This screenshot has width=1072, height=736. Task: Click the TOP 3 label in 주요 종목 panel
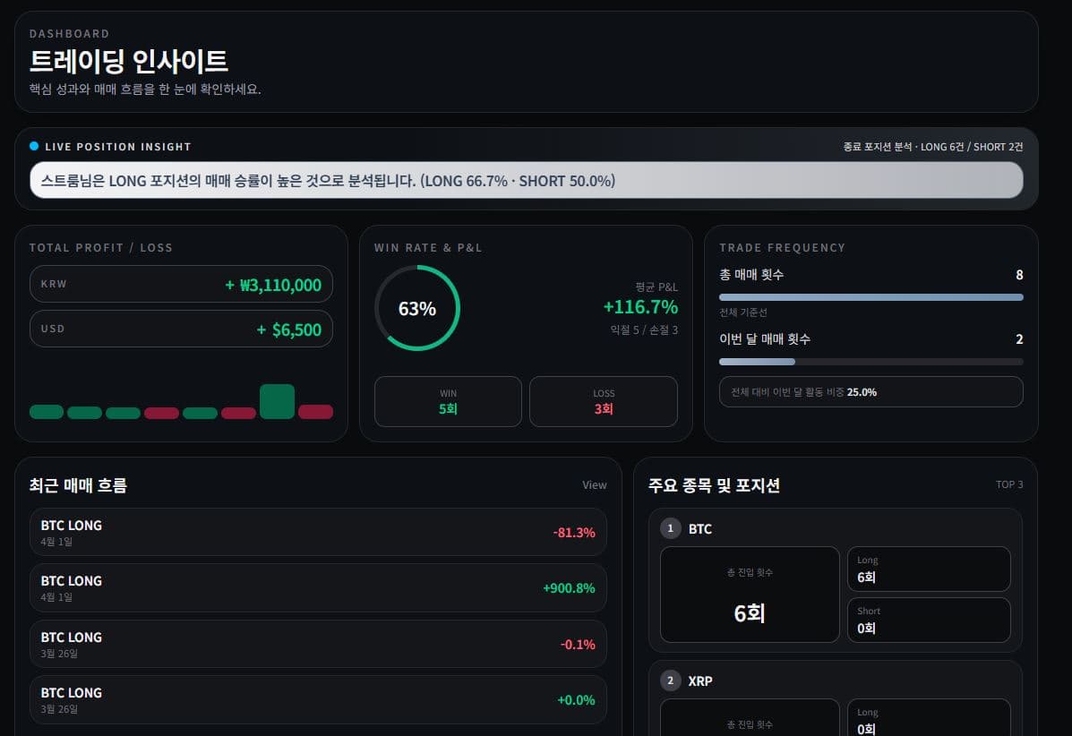point(1009,484)
